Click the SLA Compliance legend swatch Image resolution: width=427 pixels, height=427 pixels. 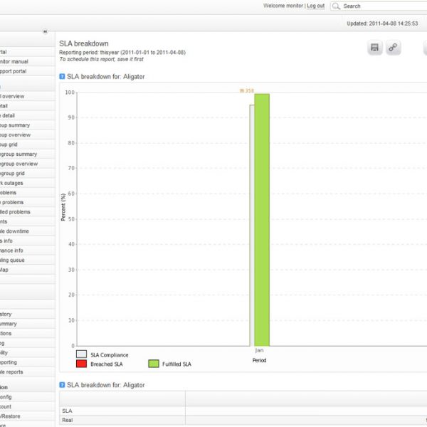tap(81, 354)
